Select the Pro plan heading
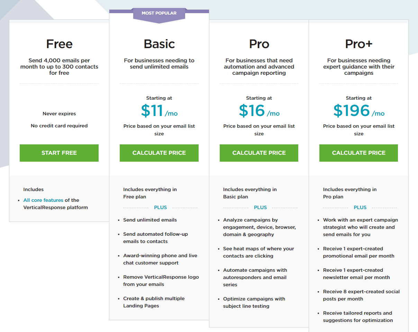Image resolution: width=418 pixels, height=332 pixels. click(x=259, y=44)
